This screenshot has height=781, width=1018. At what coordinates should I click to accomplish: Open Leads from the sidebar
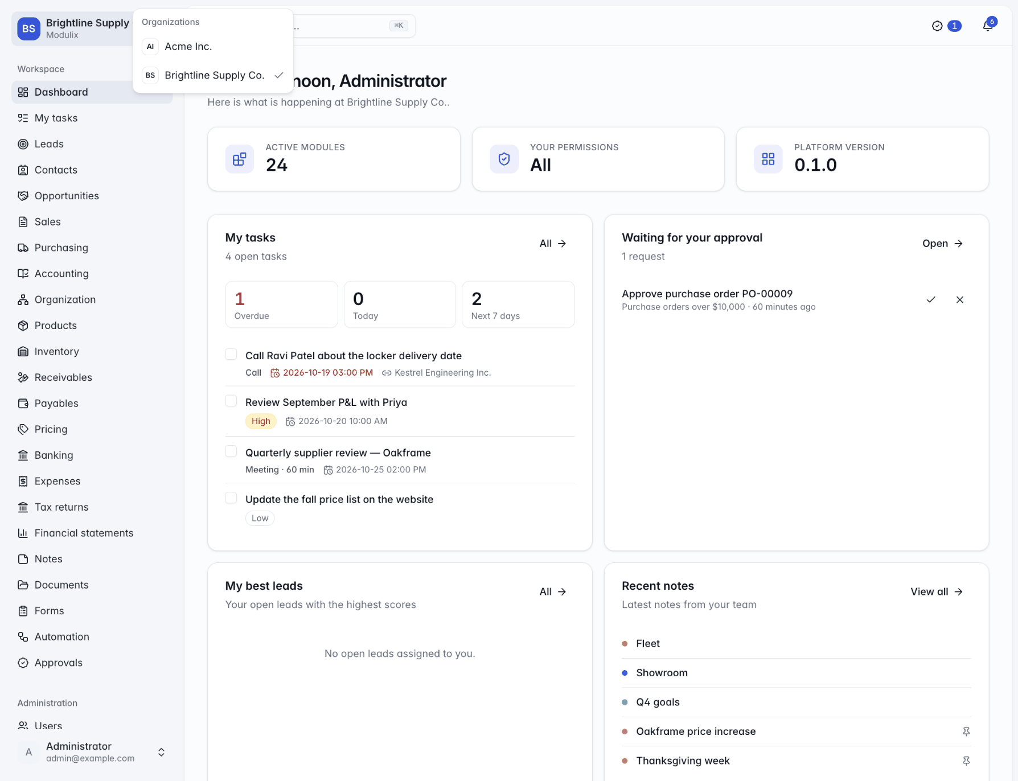[92, 144]
